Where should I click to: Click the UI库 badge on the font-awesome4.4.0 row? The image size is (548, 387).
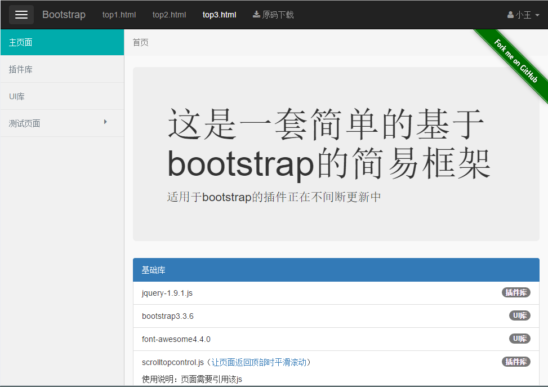pyautogui.click(x=519, y=339)
